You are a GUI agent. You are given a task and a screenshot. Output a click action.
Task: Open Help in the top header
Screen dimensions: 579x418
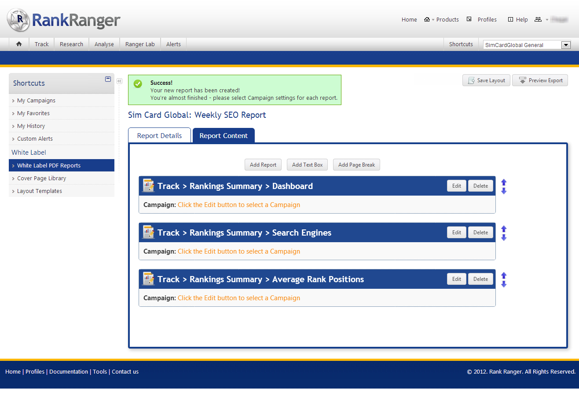tap(522, 20)
